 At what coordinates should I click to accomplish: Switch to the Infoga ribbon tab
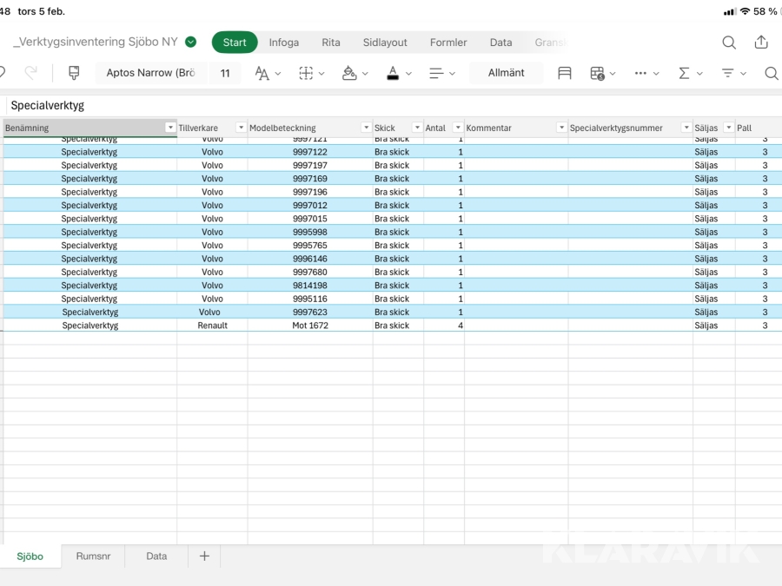coord(283,43)
